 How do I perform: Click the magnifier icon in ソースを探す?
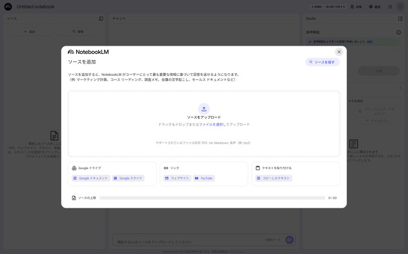[310, 62]
